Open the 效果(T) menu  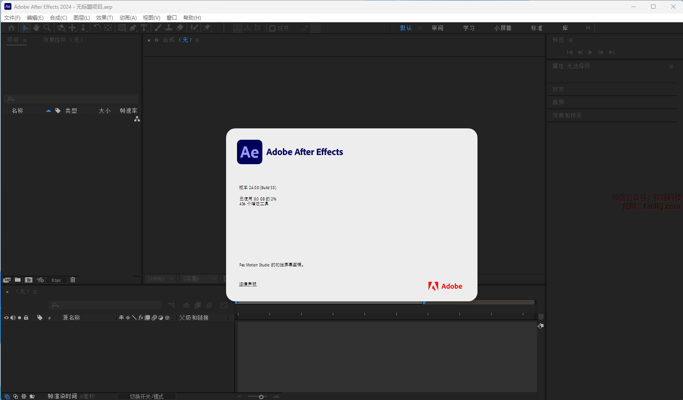click(105, 18)
